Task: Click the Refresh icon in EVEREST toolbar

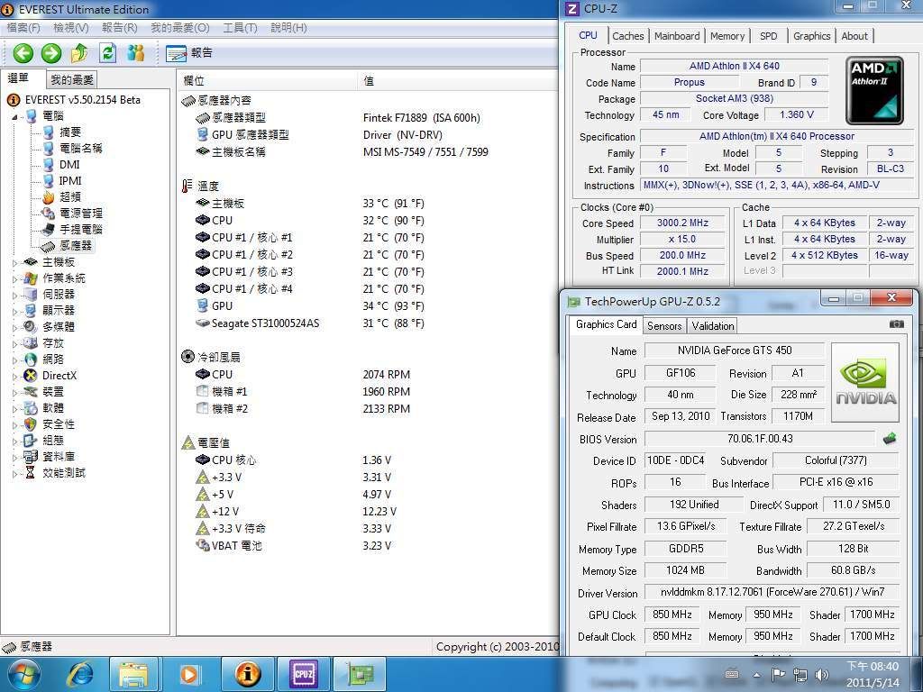Action: point(108,53)
